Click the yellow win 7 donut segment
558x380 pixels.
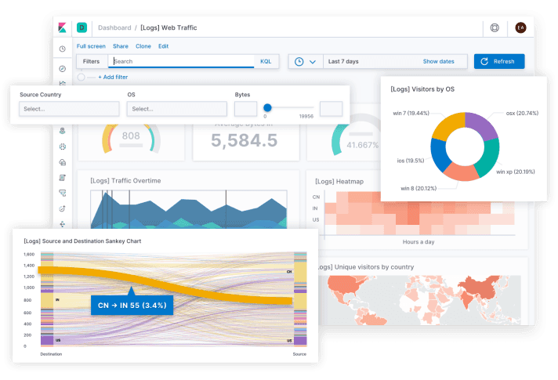pyautogui.click(x=447, y=125)
